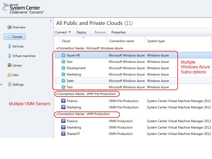The width and height of the screenshot is (212, 159).
Task: Open the Connect dropdown arrow
Action: [70, 32]
